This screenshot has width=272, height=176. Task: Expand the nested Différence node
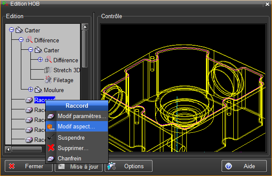click(x=40, y=60)
